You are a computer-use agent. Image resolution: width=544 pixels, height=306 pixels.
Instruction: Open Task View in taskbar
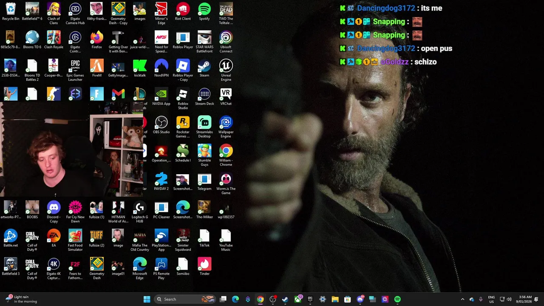(223, 299)
